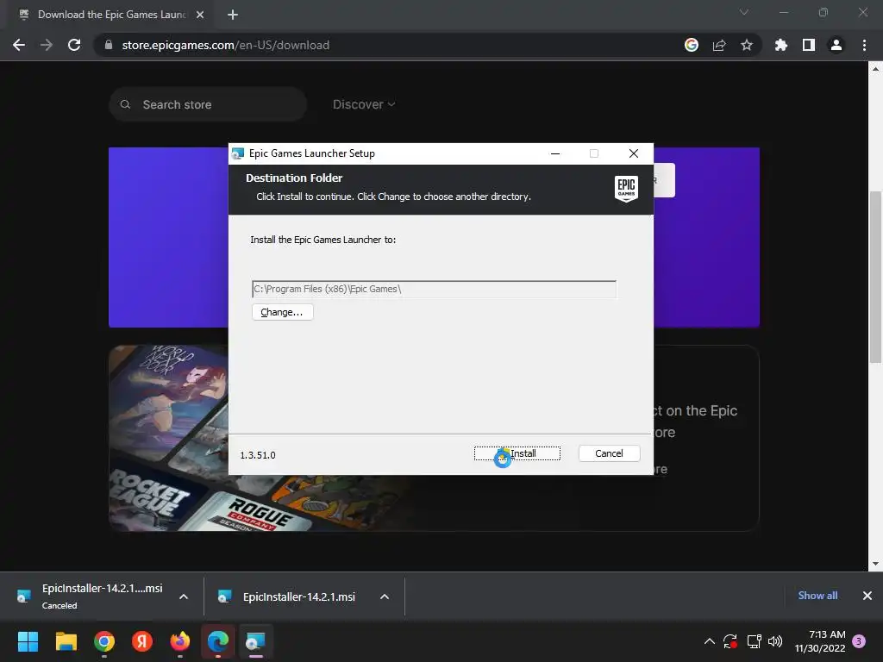Expand the Discover dropdown menu

364,104
